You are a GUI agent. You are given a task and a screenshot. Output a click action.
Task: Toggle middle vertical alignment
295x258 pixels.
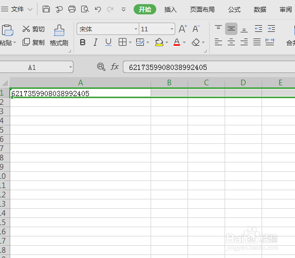(x=231, y=29)
